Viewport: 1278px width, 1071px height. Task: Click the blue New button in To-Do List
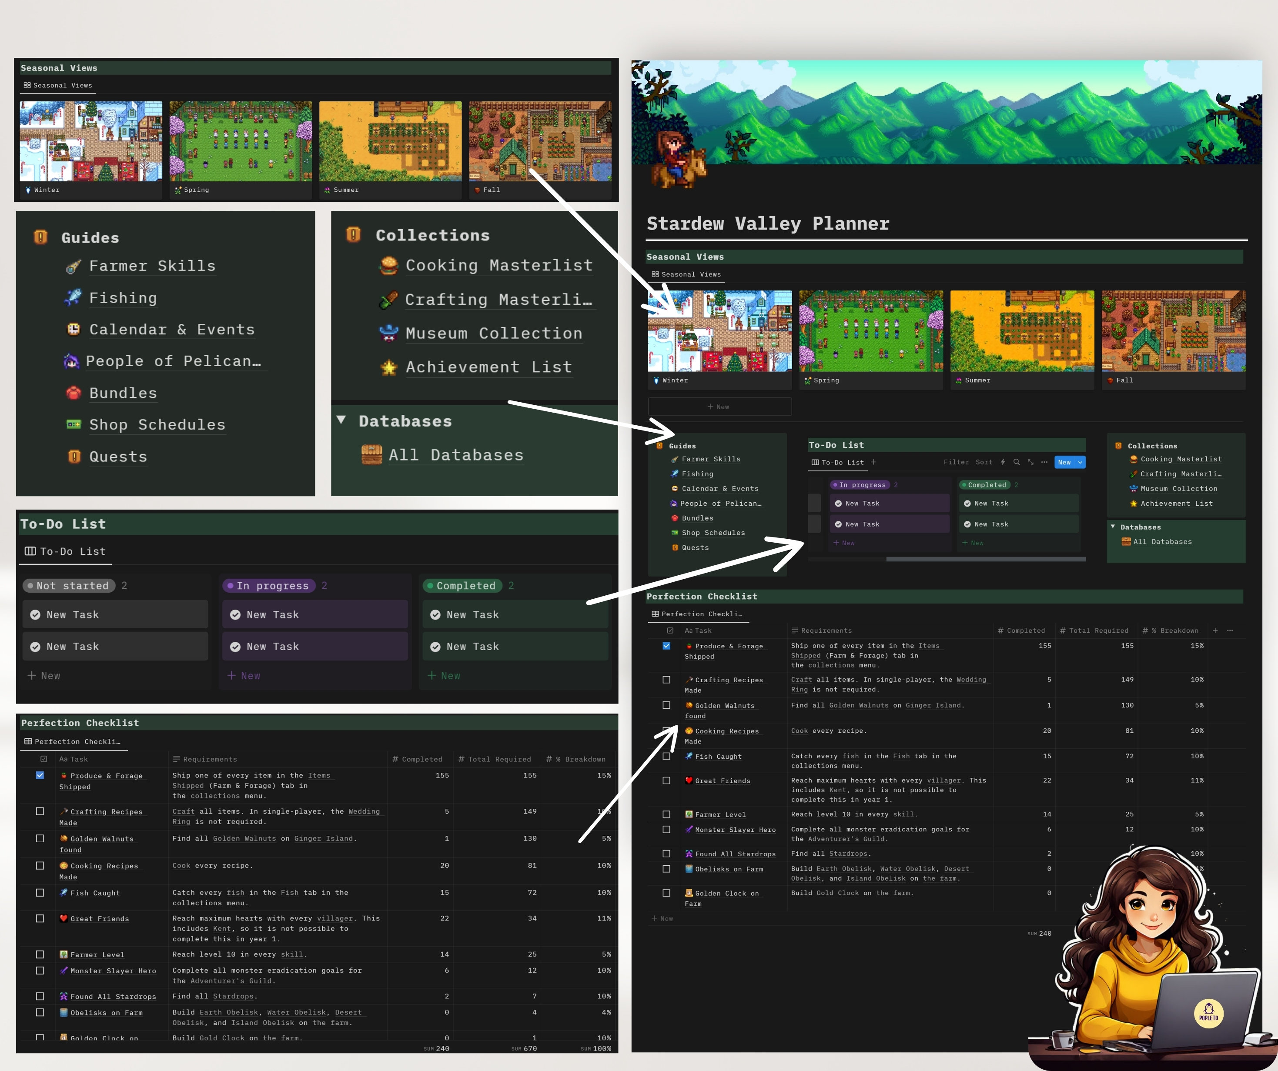(x=1065, y=463)
